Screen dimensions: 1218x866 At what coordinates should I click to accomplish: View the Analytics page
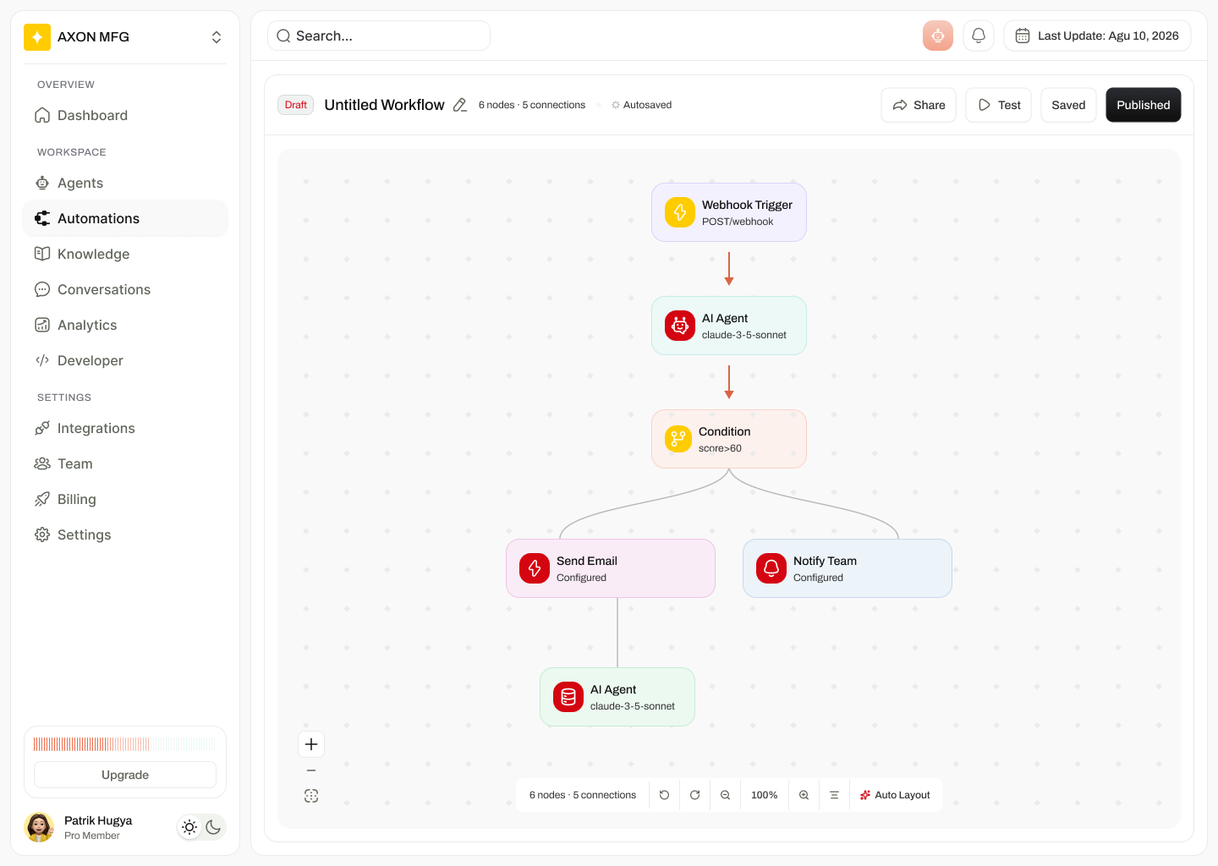[125, 325]
